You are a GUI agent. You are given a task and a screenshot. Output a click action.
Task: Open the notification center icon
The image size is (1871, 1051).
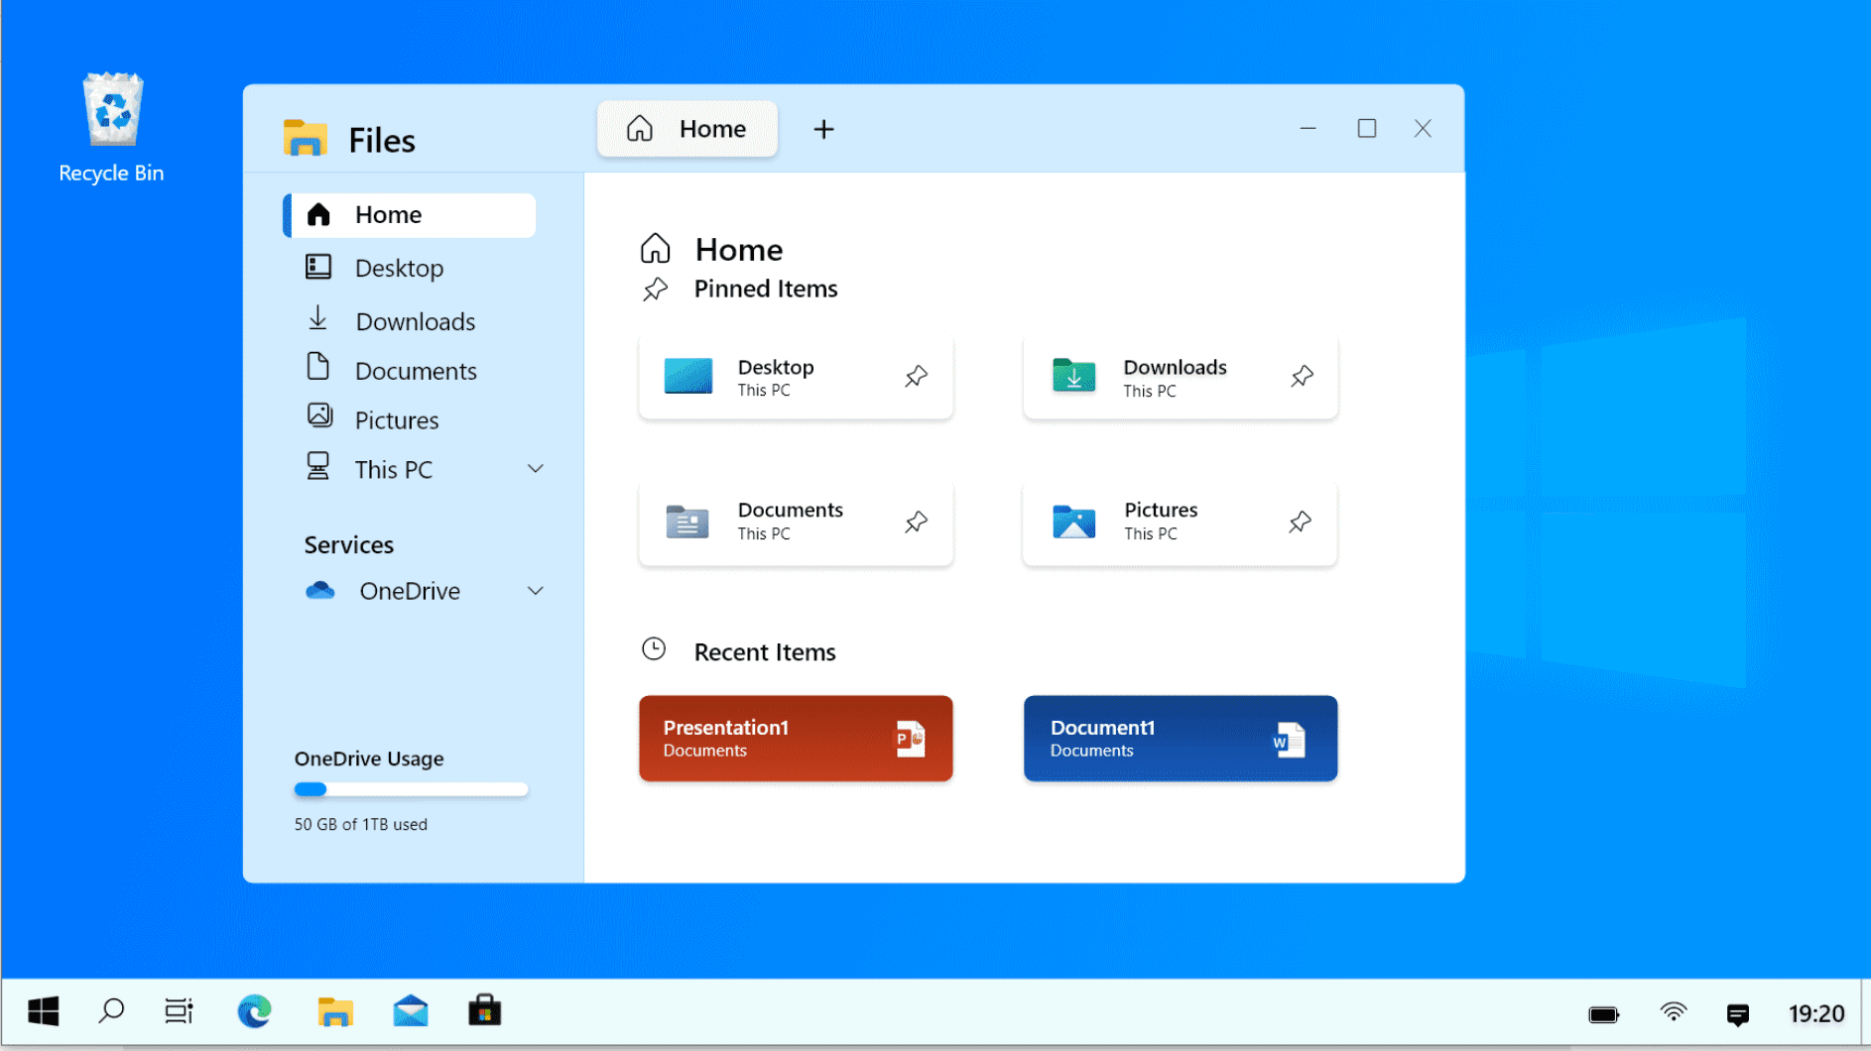1737,1013
